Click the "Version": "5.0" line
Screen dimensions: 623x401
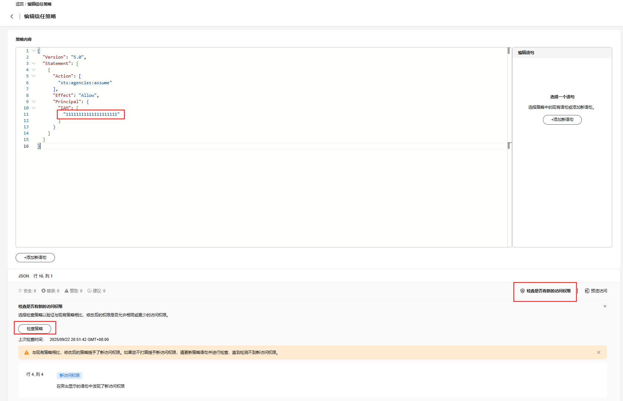point(64,57)
